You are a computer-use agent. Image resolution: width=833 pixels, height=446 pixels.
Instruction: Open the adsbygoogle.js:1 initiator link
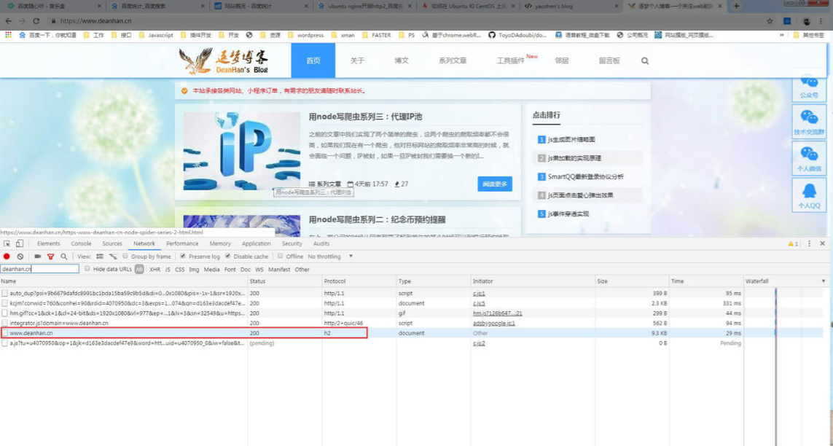pyautogui.click(x=493, y=323)
